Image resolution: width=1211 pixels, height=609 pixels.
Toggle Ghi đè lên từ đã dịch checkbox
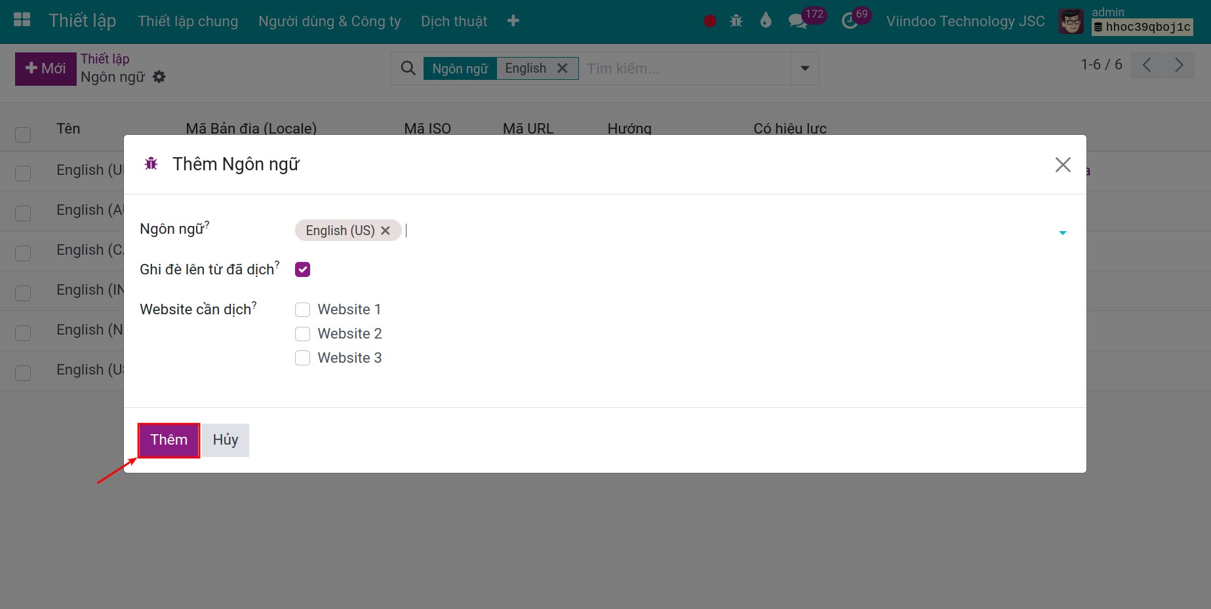302,269
